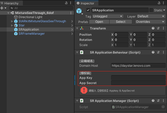Open the prefab Overrides dropdown
This screenshot has width=167, height=113.
point(150,22)
